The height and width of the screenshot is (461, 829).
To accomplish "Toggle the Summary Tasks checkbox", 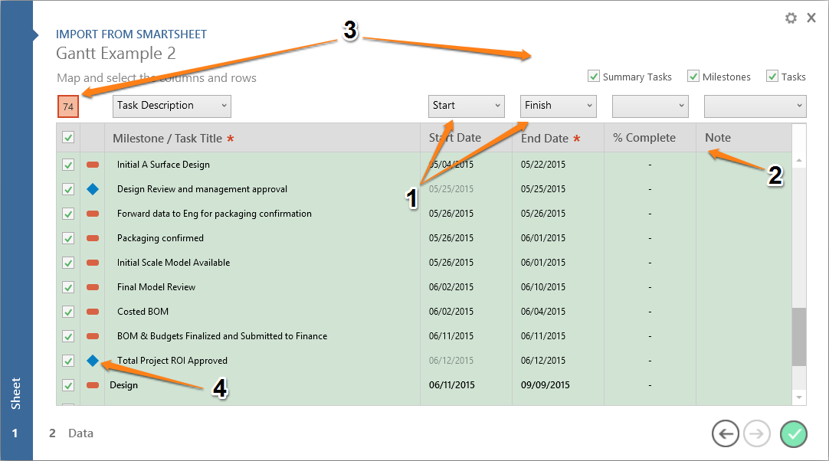I will click(594, 77).
